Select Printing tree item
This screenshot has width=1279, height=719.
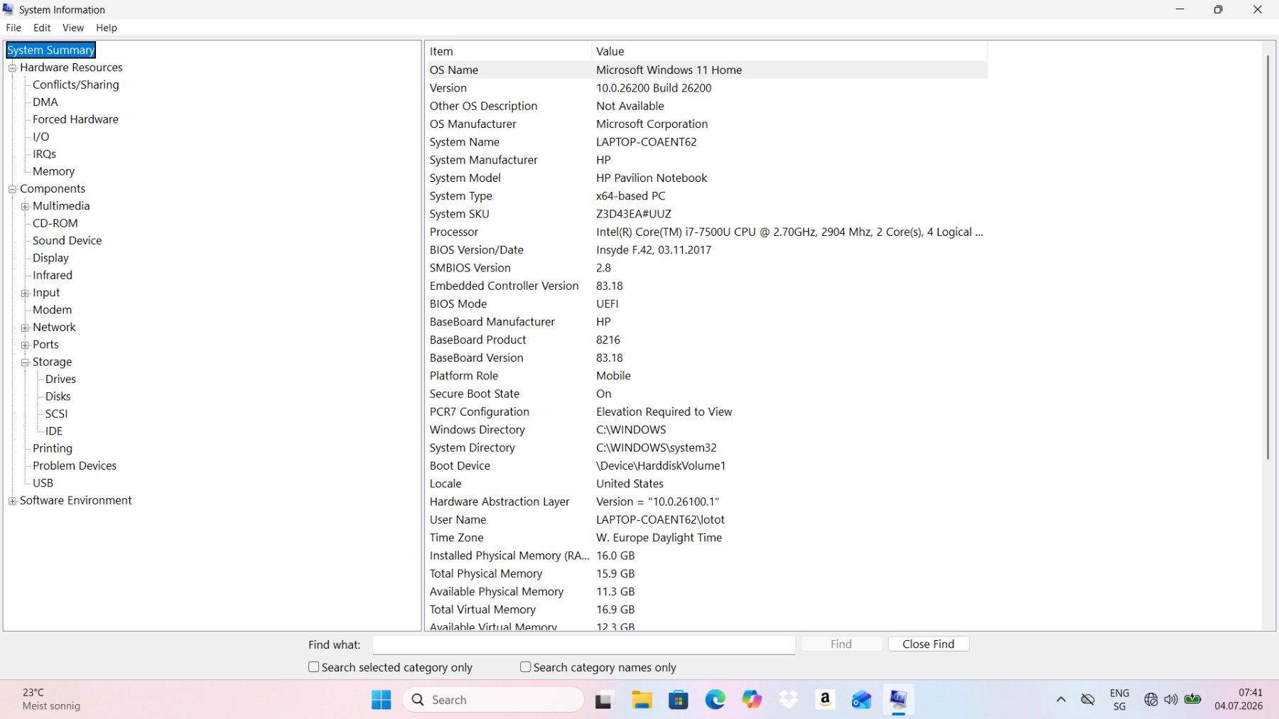(x=53, y=448)
